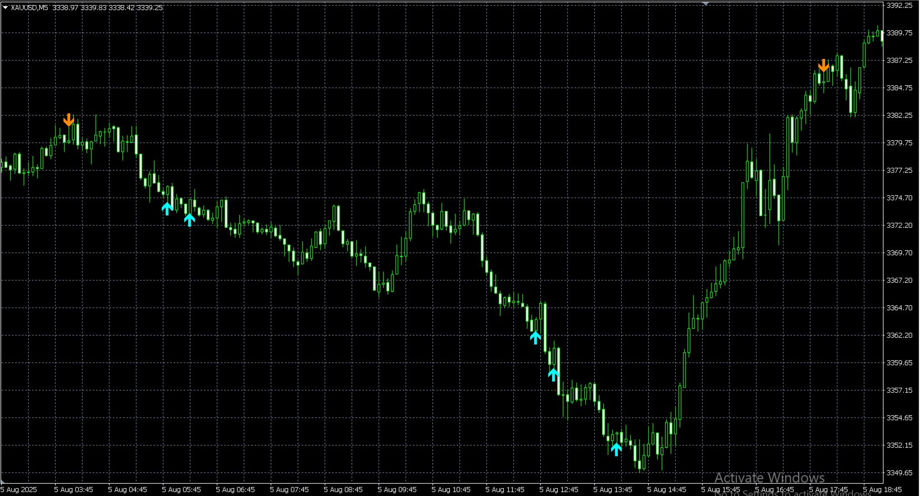Click the 5 Aug 18:45 time label
Viewport: 920px width, 496px height.
point(882,490)
